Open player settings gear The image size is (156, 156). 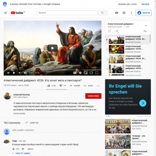pyautogui.click(x=80, y=73)
